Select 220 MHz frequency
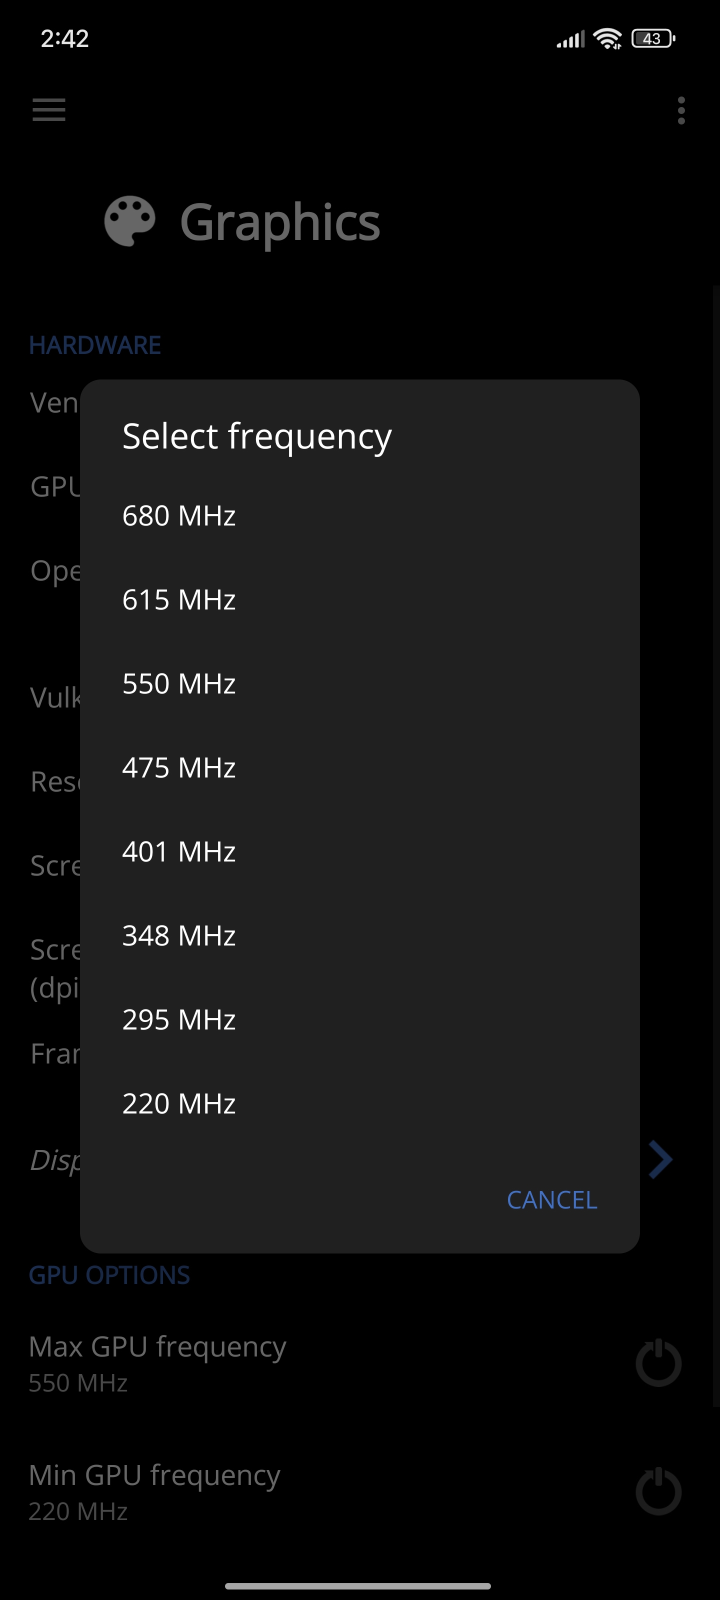This screenshot has height=1600, width=720. pos(359,1103)
